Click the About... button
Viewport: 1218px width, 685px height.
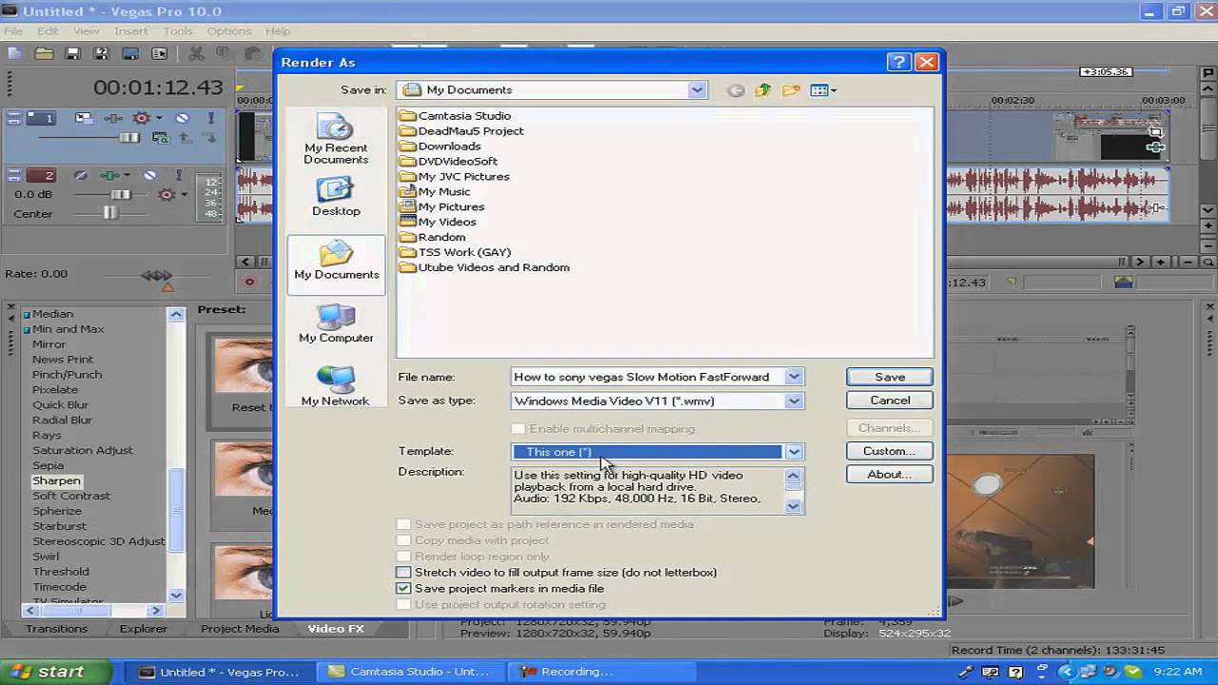tap(890, 474)
